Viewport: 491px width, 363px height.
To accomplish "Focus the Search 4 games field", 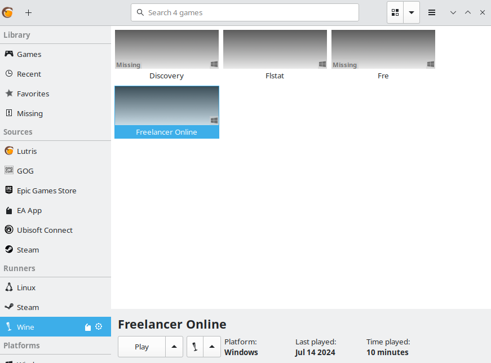I will (245, 12).
